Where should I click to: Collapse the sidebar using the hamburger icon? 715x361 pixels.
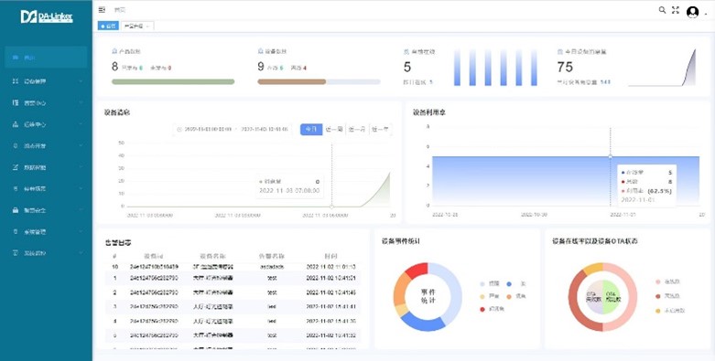[x=102, y=9]
